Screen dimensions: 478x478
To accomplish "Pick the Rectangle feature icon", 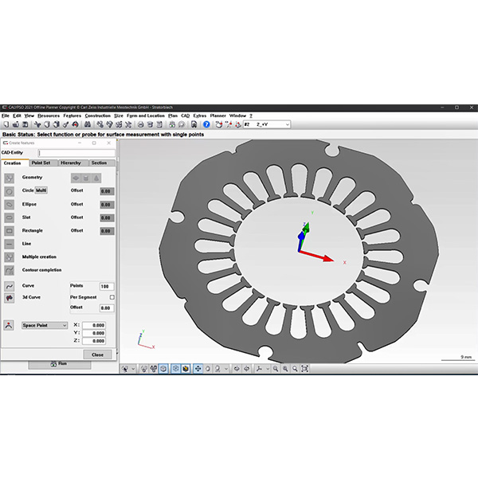I will [x=9, y=231].
